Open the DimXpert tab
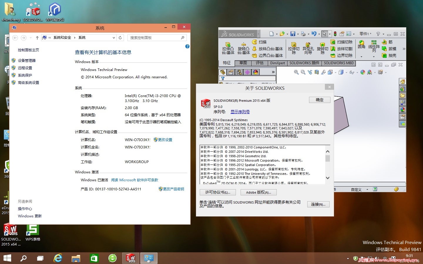Screen dimensions: 423x264 [278, 63]
